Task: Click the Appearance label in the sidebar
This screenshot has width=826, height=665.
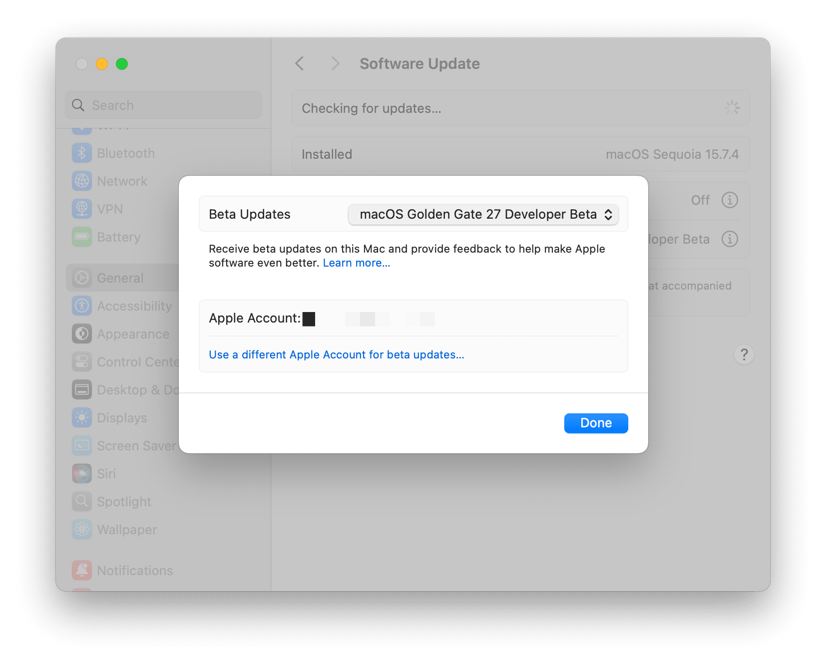Action: coord(133,334)
